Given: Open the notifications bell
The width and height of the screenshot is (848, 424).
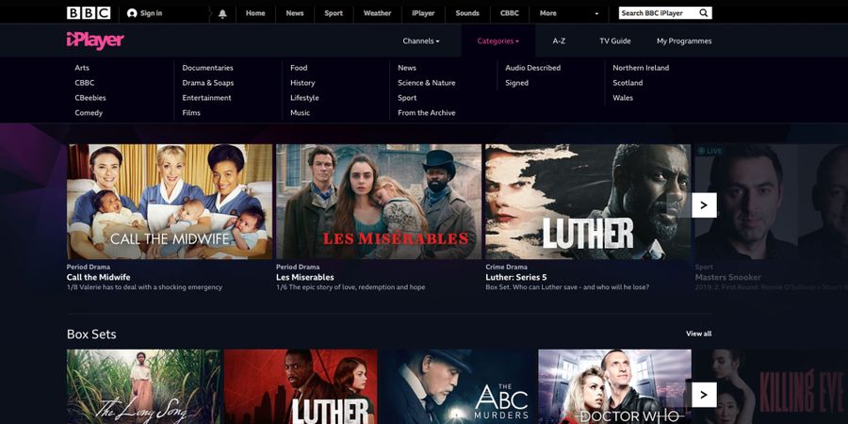Looking at the screenshot, I should [x=222, y=13].
